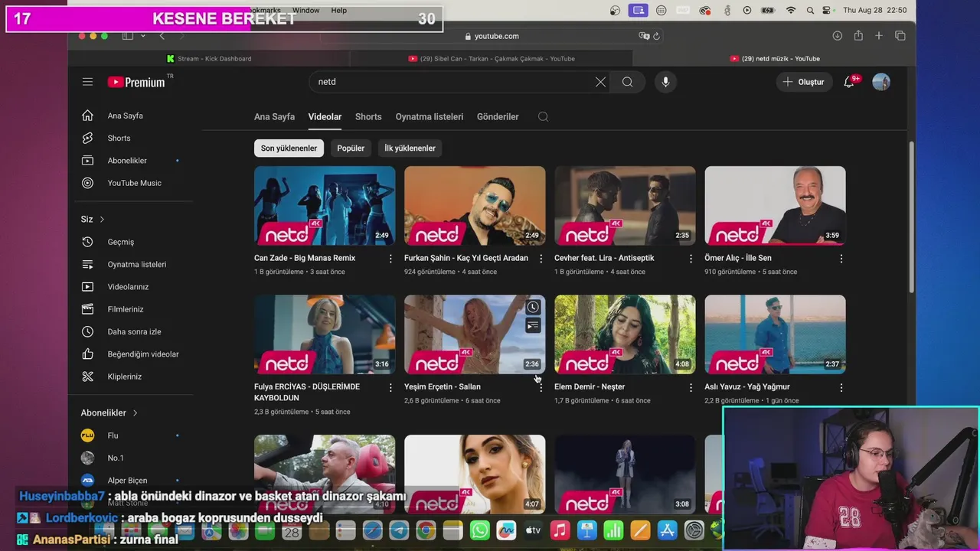
Task: Click the page's vertical scrollbar
Action: click(911, 217)
